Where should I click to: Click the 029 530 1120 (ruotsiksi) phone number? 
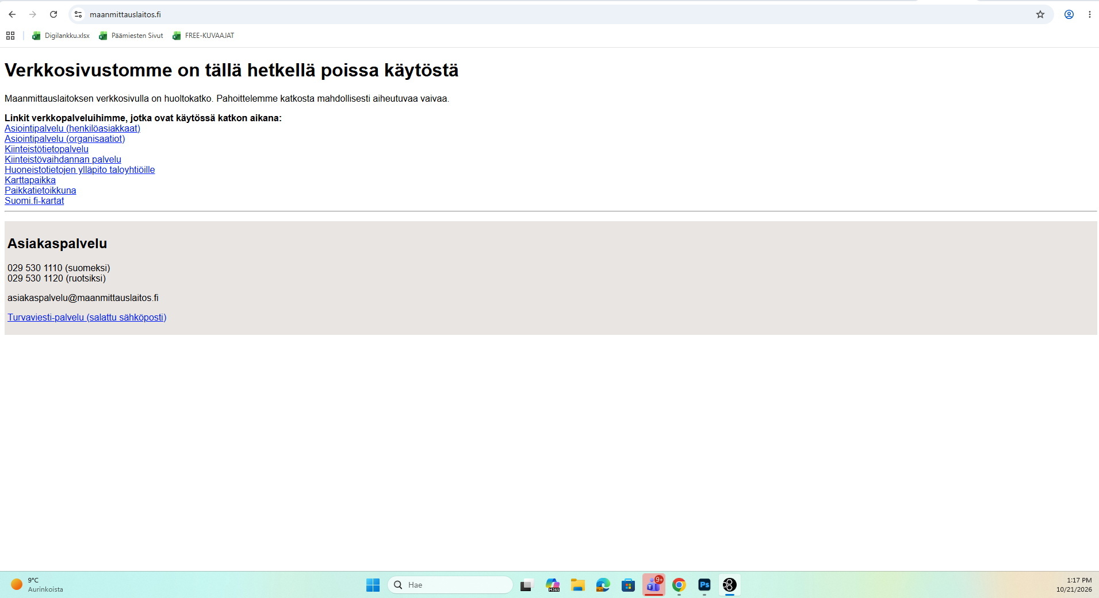tap(56, 278)
